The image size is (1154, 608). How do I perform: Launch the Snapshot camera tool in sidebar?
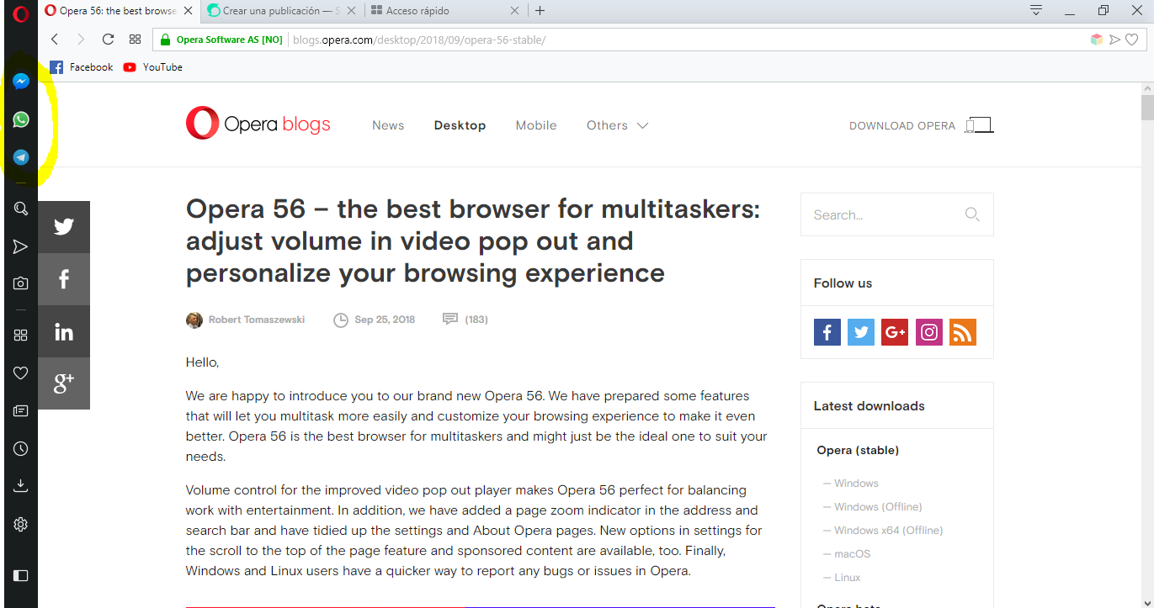[21, 283]
